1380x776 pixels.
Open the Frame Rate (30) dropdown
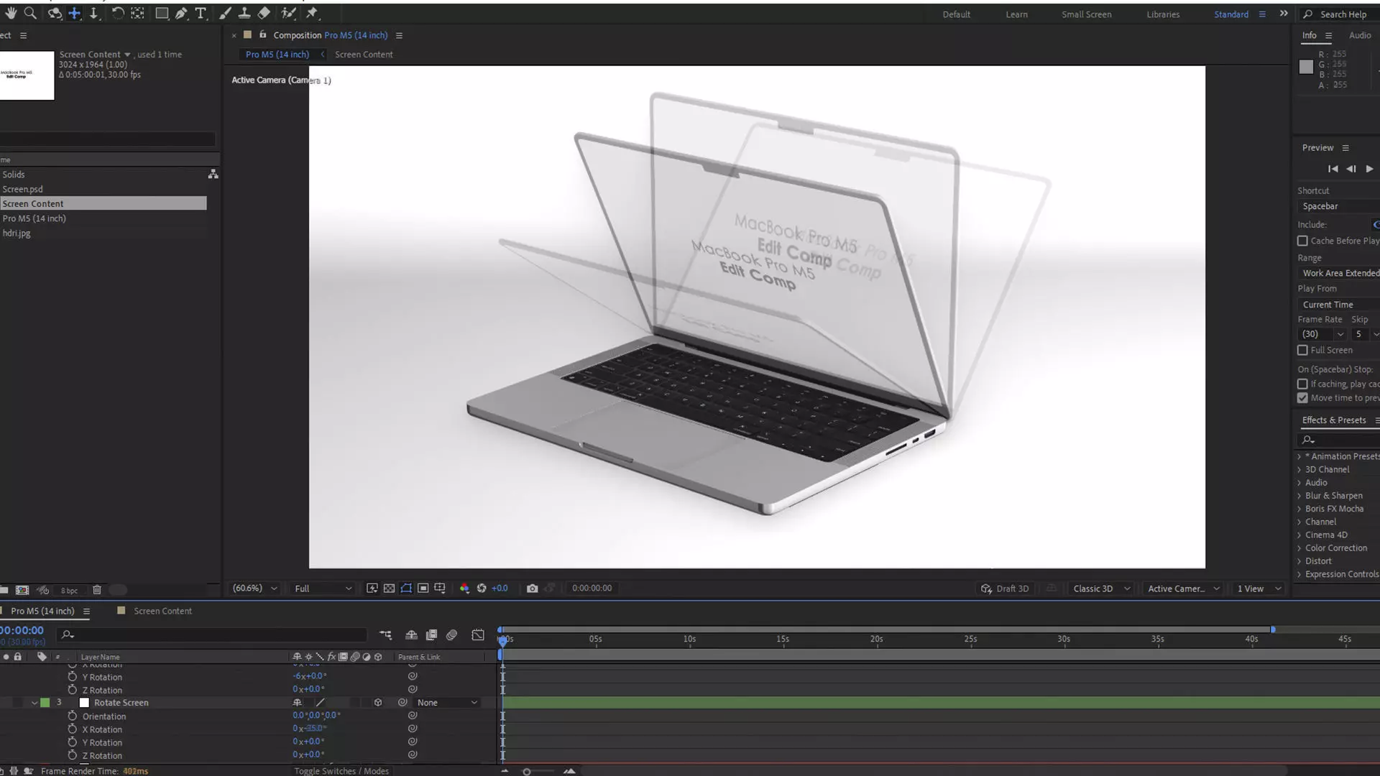(1322, 334)
